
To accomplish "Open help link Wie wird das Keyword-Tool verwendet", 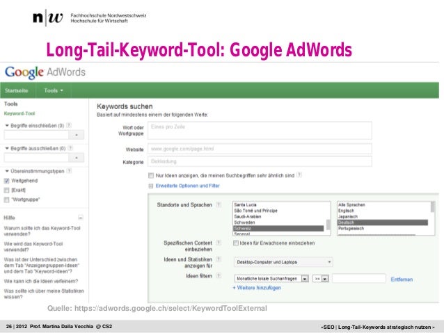I will [33, 247].
